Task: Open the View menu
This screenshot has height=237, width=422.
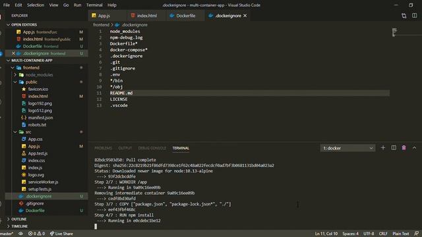Action: coord(53,5)
